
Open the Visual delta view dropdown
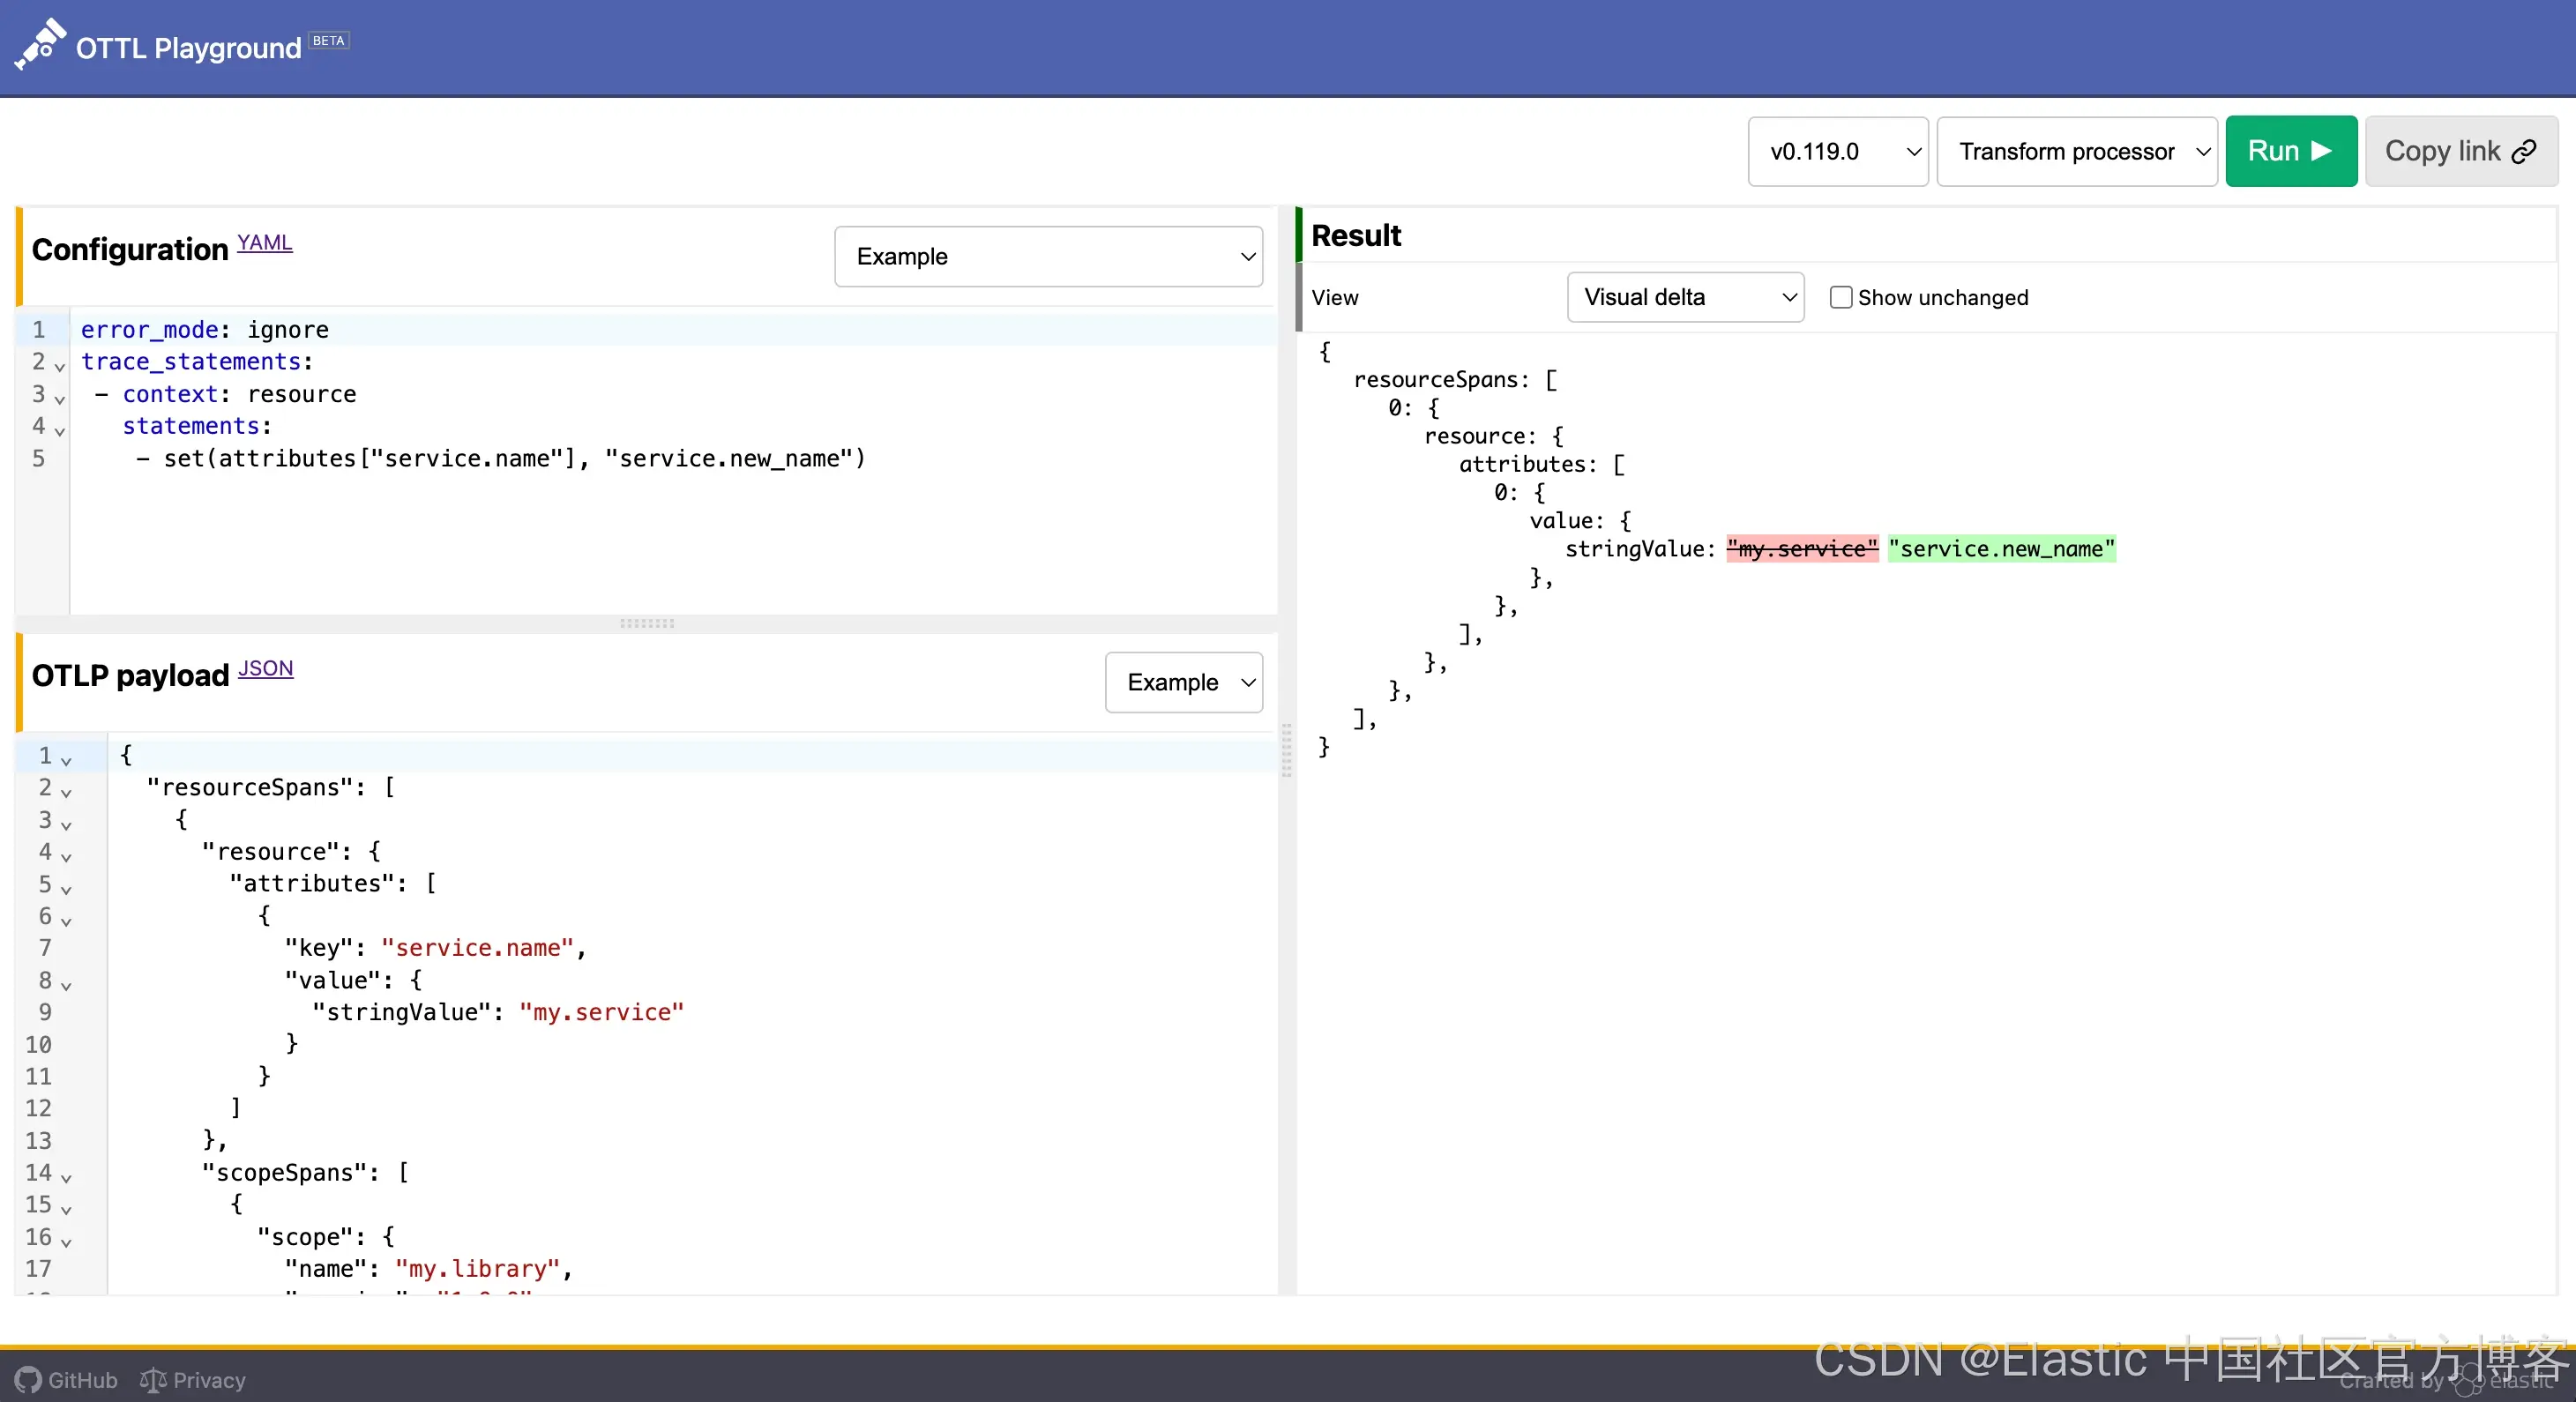click(1685, 297)
